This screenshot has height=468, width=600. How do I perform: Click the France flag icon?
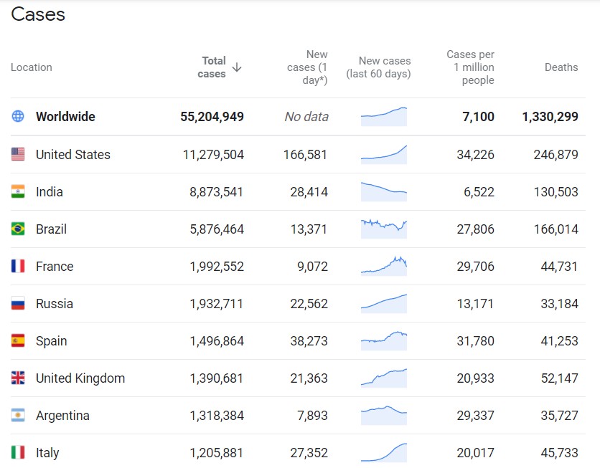(18, 266)
